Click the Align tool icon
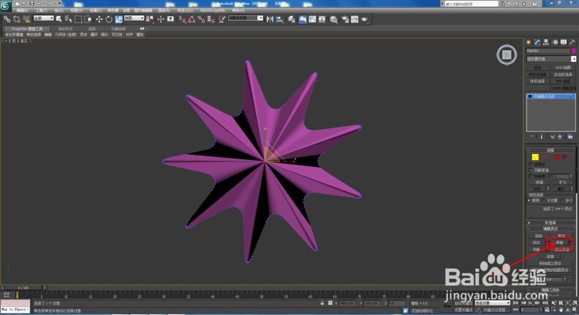Screen dimensions: 579x315 (280, 19)
